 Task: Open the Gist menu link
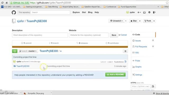pyautogui.click(x=84, y=12)
